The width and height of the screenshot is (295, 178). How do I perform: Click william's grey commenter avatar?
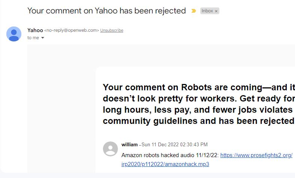pyautogui.click(x=110, y=149)
